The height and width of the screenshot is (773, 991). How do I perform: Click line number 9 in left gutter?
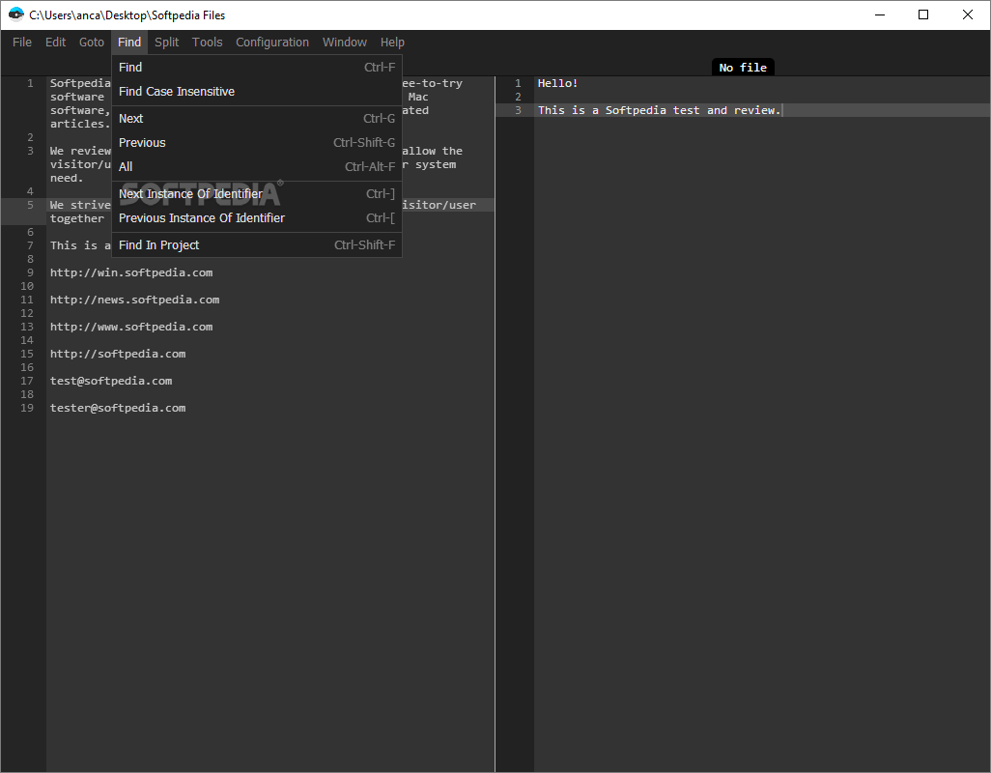click(30, 273)
